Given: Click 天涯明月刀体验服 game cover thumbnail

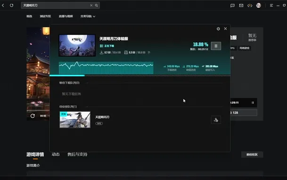Looking at the screenshot, I should pyautogui.click(x=77, y=45).
